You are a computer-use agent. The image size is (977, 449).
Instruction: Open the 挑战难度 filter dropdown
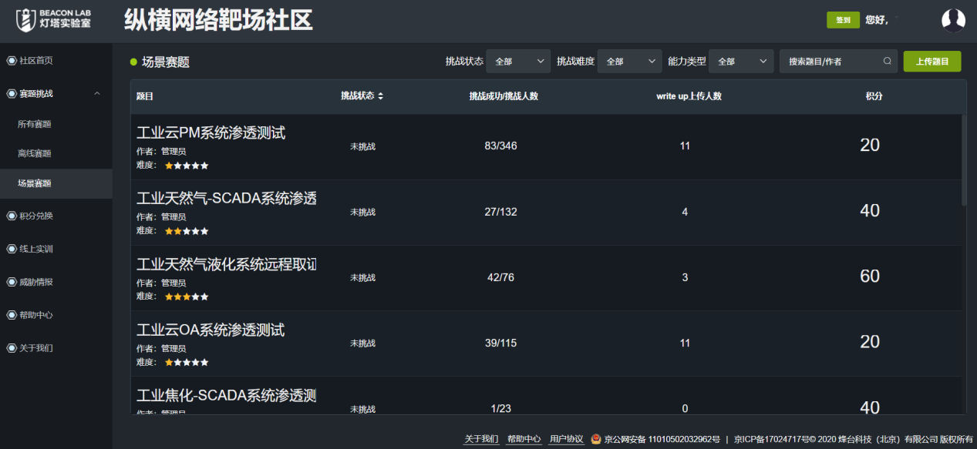click(629, 62)
